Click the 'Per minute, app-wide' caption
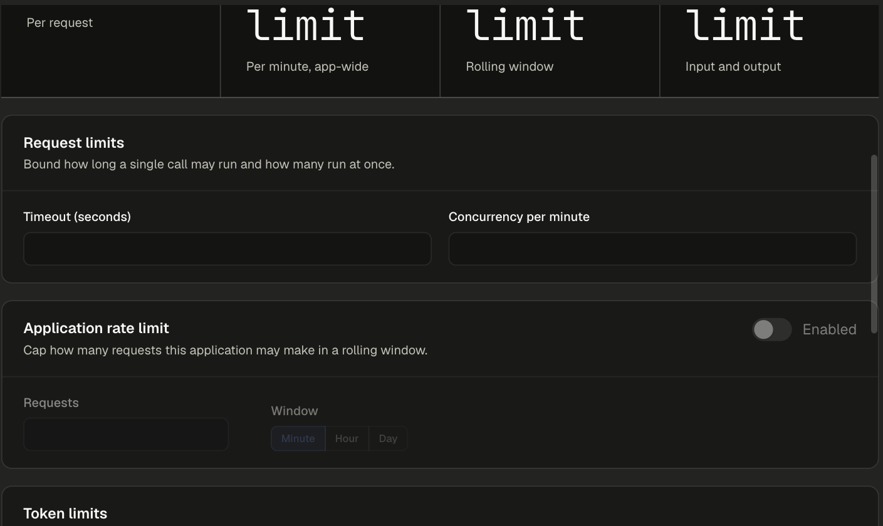Image resolution: width=883 pixels, height=526 pixels. pyautogui.click(x=307, y=66)
